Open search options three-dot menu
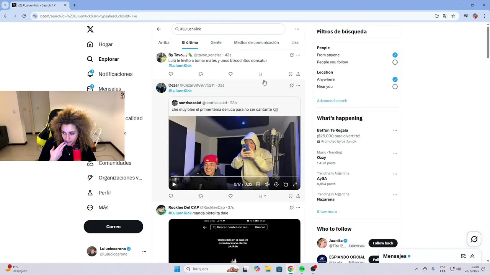Image resolution: width=490 pixels, height=275 pixels. 297,29
